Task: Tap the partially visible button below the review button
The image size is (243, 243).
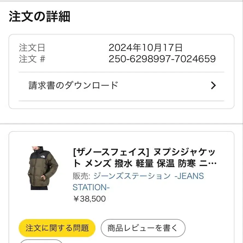Action: (x=40, y=241)
